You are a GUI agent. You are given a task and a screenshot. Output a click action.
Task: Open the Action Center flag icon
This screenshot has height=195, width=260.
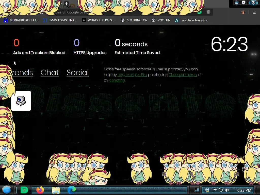click(x=215, y=190)
